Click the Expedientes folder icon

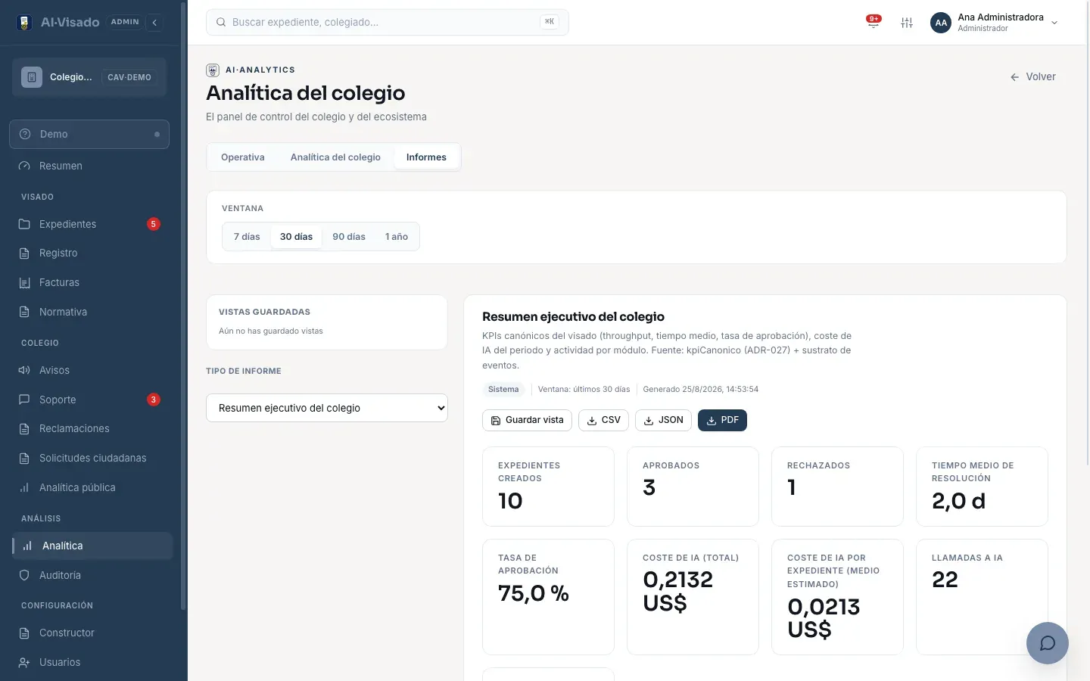(x=24, y=224)
